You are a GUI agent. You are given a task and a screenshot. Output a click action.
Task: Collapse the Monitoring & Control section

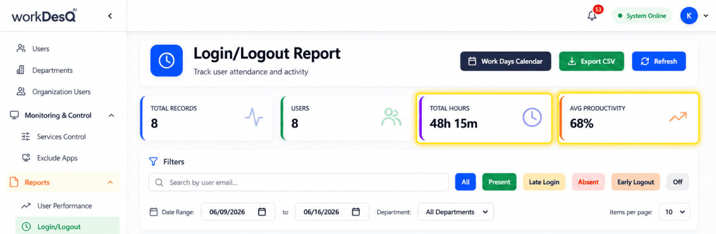111,115
